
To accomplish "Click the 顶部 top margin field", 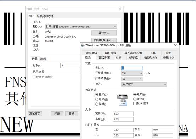I will click(163, 130).
